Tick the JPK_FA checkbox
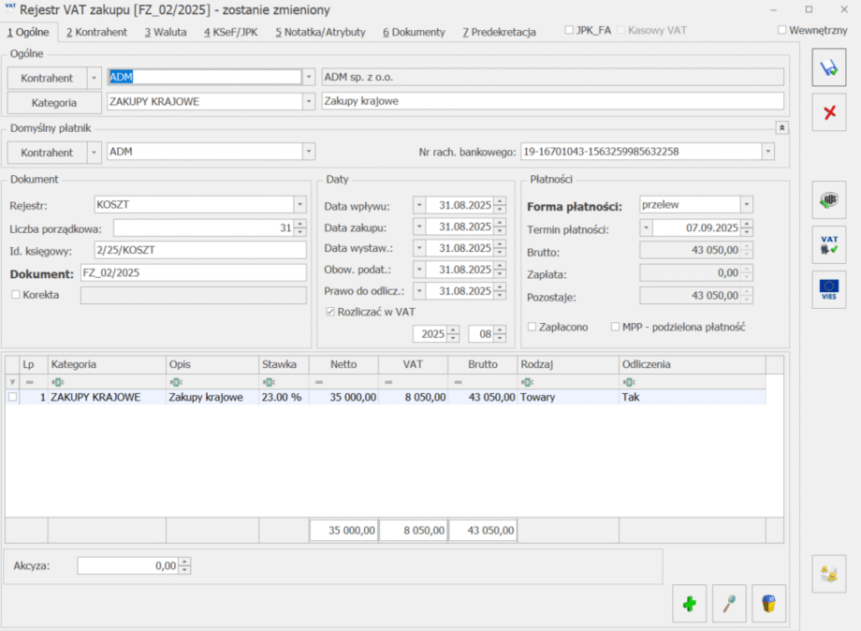861x631 pixels. pos(569,30)
